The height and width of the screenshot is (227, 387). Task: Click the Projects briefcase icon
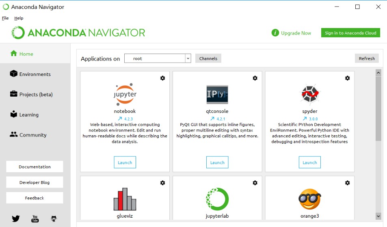14,94
